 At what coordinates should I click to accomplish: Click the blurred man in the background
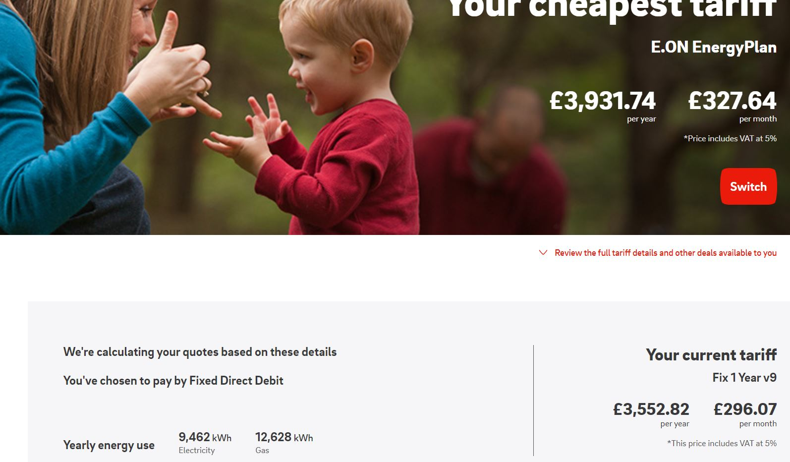[491, 164]
